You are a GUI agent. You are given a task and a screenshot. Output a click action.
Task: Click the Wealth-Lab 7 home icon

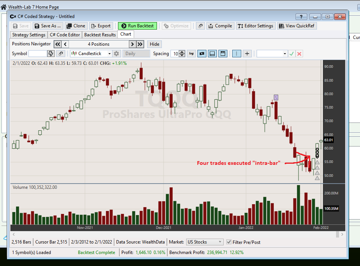4,7
